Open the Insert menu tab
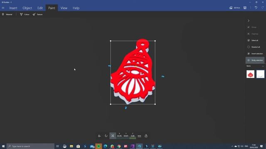Image resolution: width=266 pixels, height=149 pixels. (x=13, y=8)
